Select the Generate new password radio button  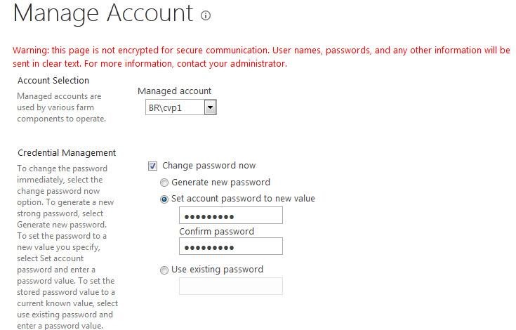(x=164, y=183)
